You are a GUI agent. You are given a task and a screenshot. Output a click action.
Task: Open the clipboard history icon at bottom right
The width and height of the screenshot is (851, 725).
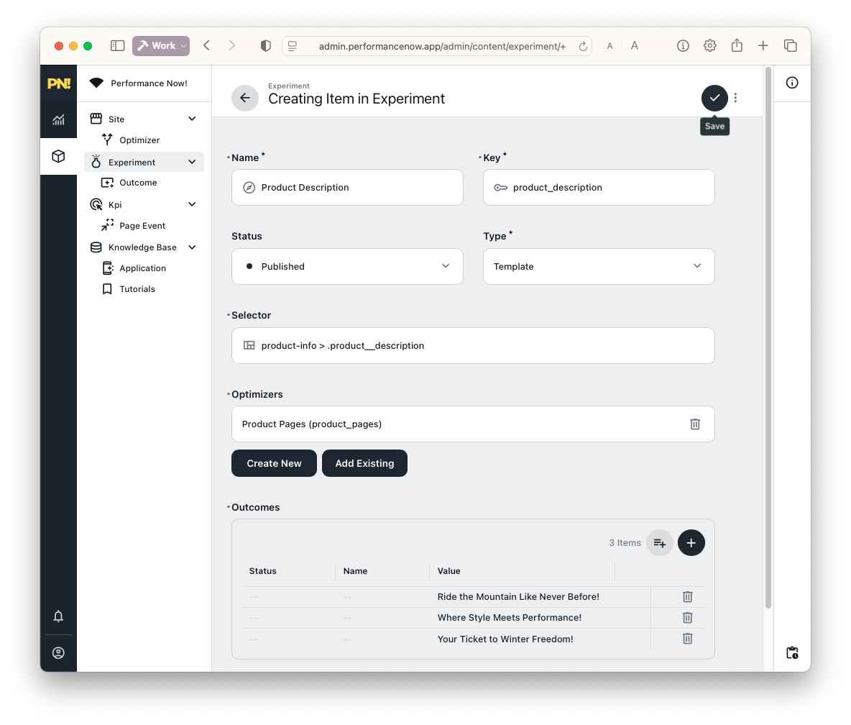[792, 653]
